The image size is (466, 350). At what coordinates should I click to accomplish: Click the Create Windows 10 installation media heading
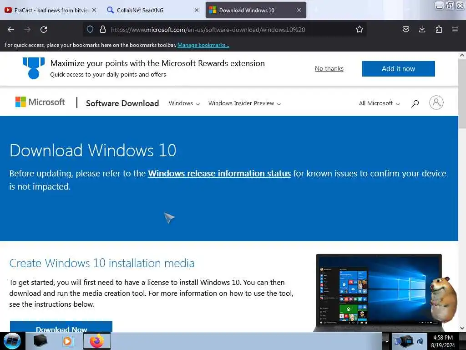(102, 263)
